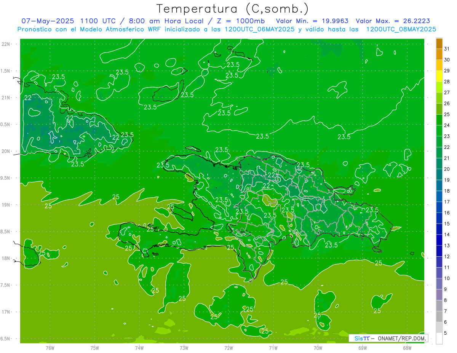Click the 22N latitude axis label
Screen dimensions: 457x353
pos(6,44)
